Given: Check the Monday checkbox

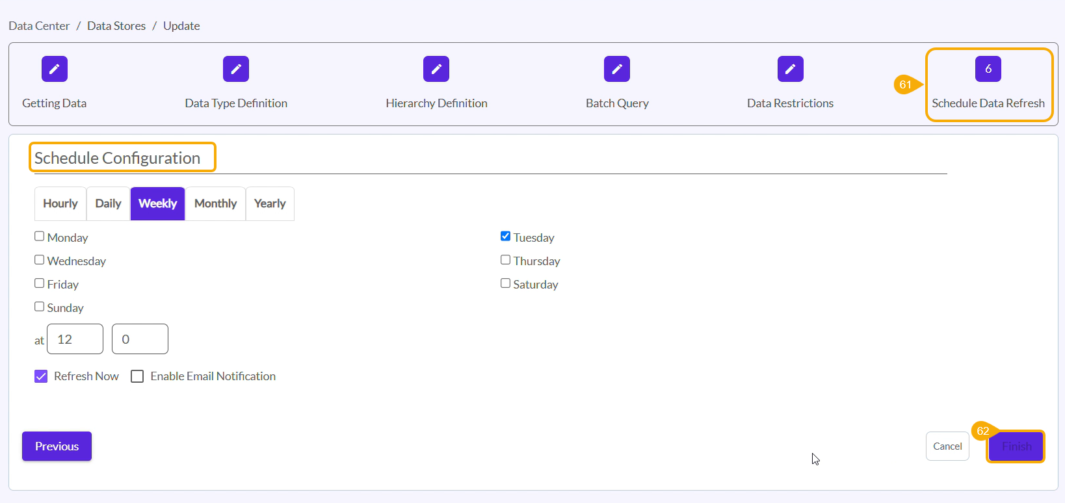Looking at the screenshot, I should point(40,237).
